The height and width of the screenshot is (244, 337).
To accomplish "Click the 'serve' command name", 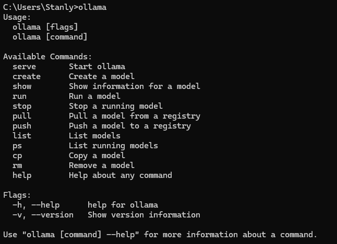I will pyautogui.click(x=24, y=67).
